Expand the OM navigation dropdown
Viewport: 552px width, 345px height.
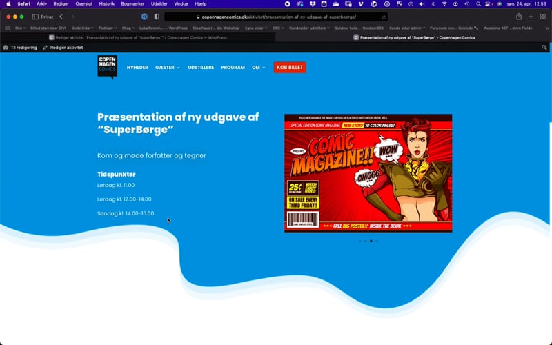[258, 67]
